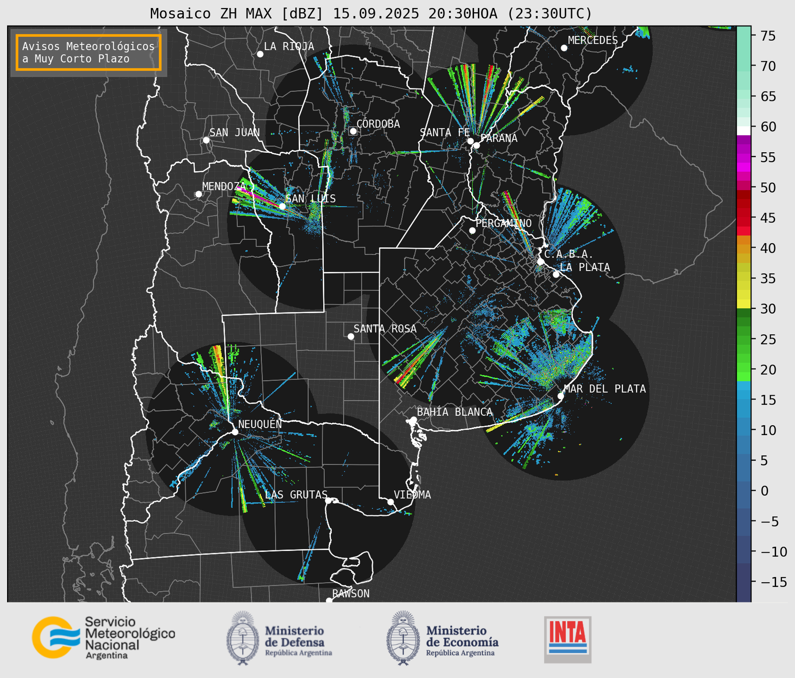
Task: Select the Santa Rosa city marker dot
Action: 351,336
